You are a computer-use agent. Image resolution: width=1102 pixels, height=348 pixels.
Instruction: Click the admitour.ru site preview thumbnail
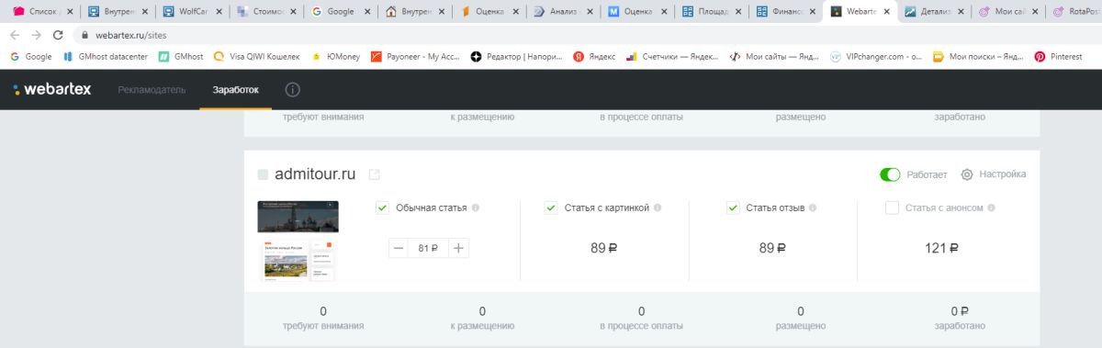coord(298,241)
